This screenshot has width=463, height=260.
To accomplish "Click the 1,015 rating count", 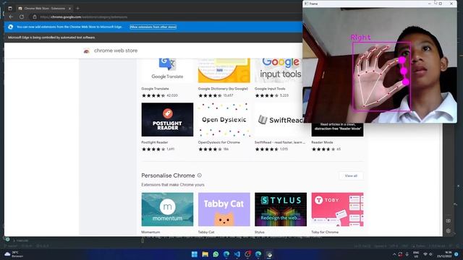I will [x=284, y=149].
